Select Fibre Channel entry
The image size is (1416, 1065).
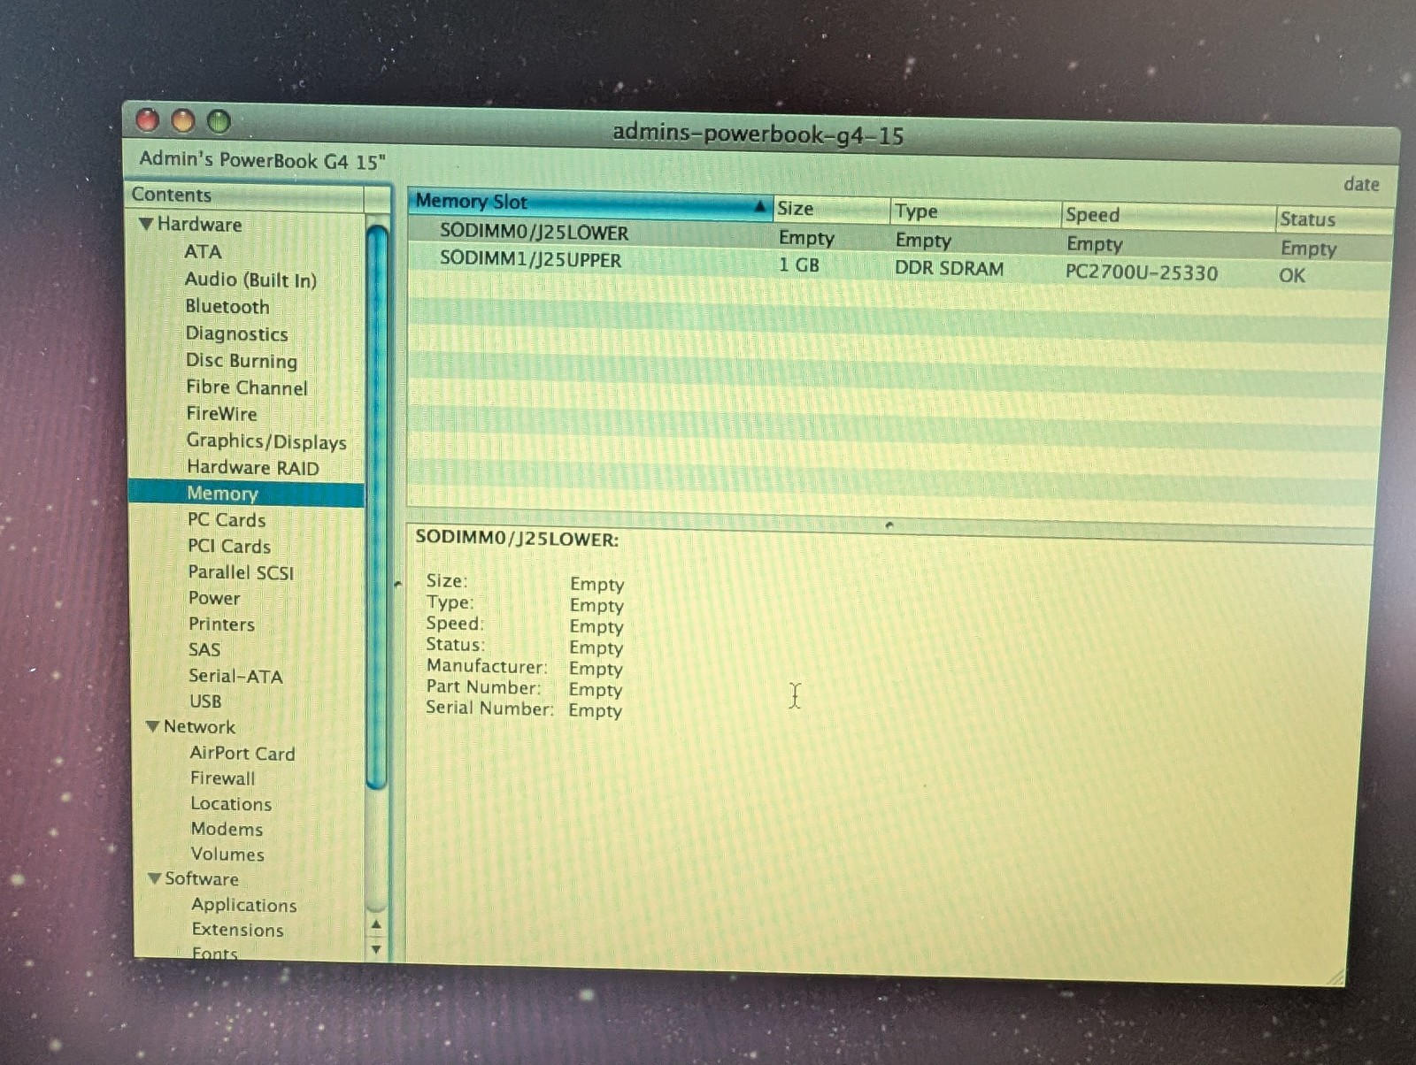coord(247,387)
